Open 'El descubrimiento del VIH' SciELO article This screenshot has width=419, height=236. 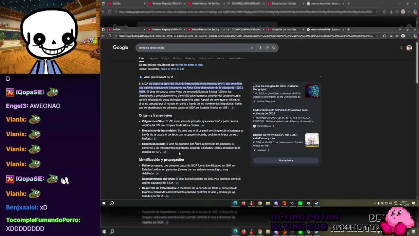[280, 112]
